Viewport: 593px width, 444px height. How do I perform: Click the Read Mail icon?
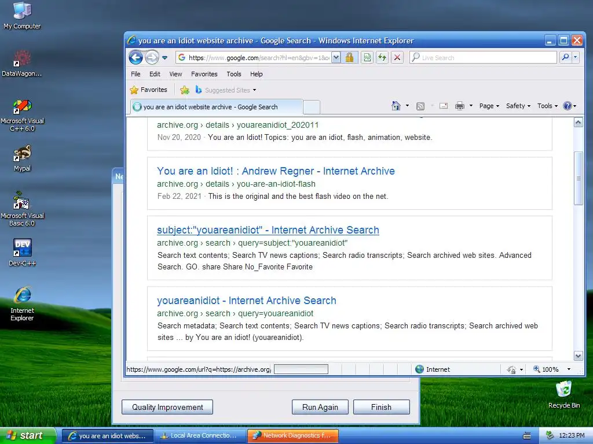point(444,106)
